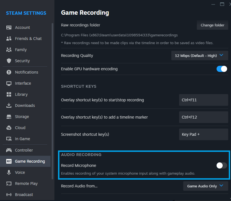Viewport: 231px width, 201px height.
Task: Enable the Record Microphone toggle
Action: click(x=222, y=165)
